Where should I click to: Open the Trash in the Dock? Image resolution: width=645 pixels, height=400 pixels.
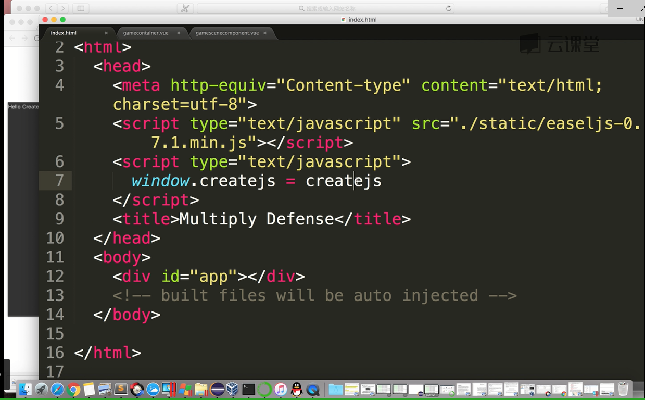pyautogui.click(x=623, y=389)
